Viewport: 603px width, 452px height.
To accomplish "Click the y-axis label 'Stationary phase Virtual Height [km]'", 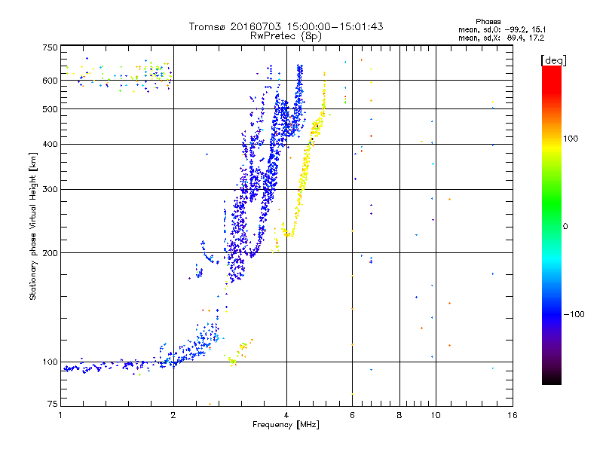I will click(x=33, y=226).
